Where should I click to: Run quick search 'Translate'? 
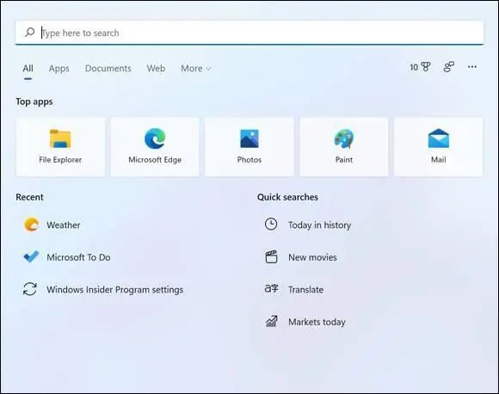pyautogui.click(x=305, y=290)
